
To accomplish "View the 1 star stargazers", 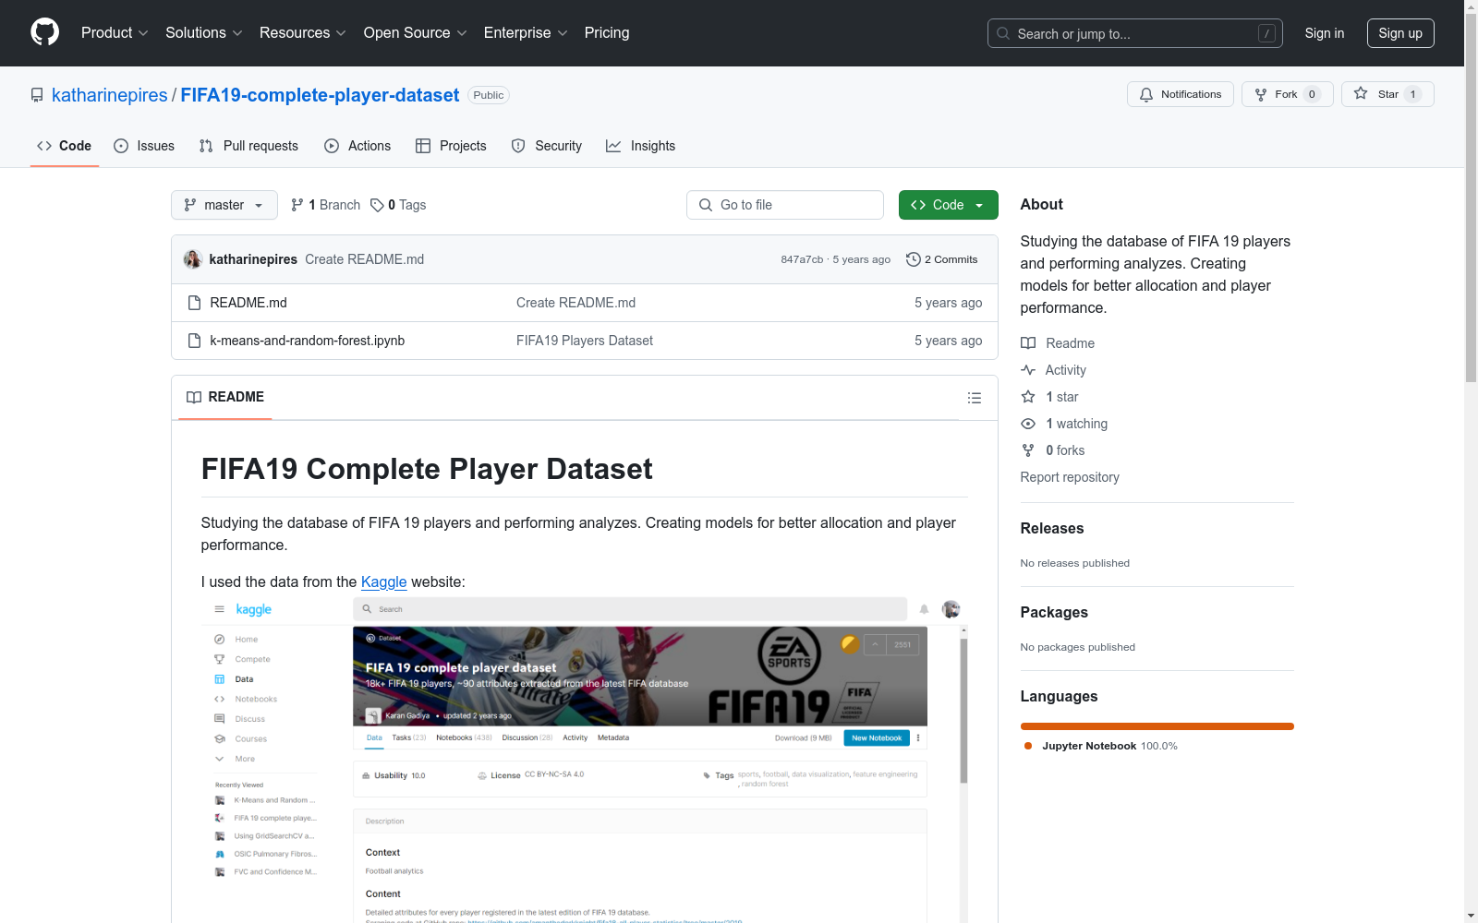I will point(1050,397).
